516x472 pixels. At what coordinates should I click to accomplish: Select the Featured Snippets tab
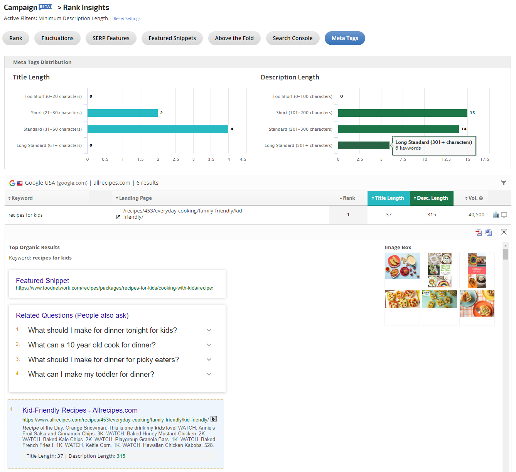[x=172, y=38]
